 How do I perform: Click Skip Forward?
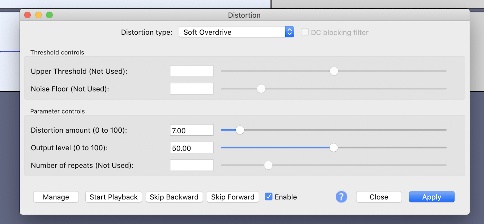click(233, 197)
